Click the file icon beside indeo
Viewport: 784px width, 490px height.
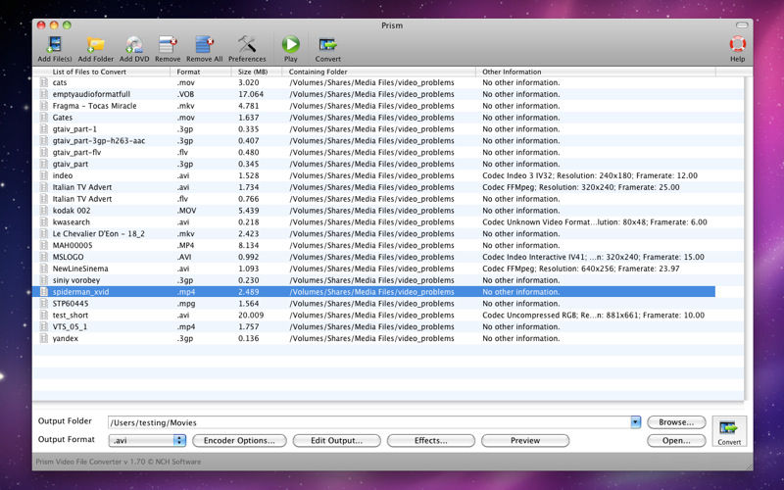44,175
